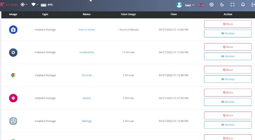Block the Accessibility package
The image size is (255, 140).
point(228,47)
